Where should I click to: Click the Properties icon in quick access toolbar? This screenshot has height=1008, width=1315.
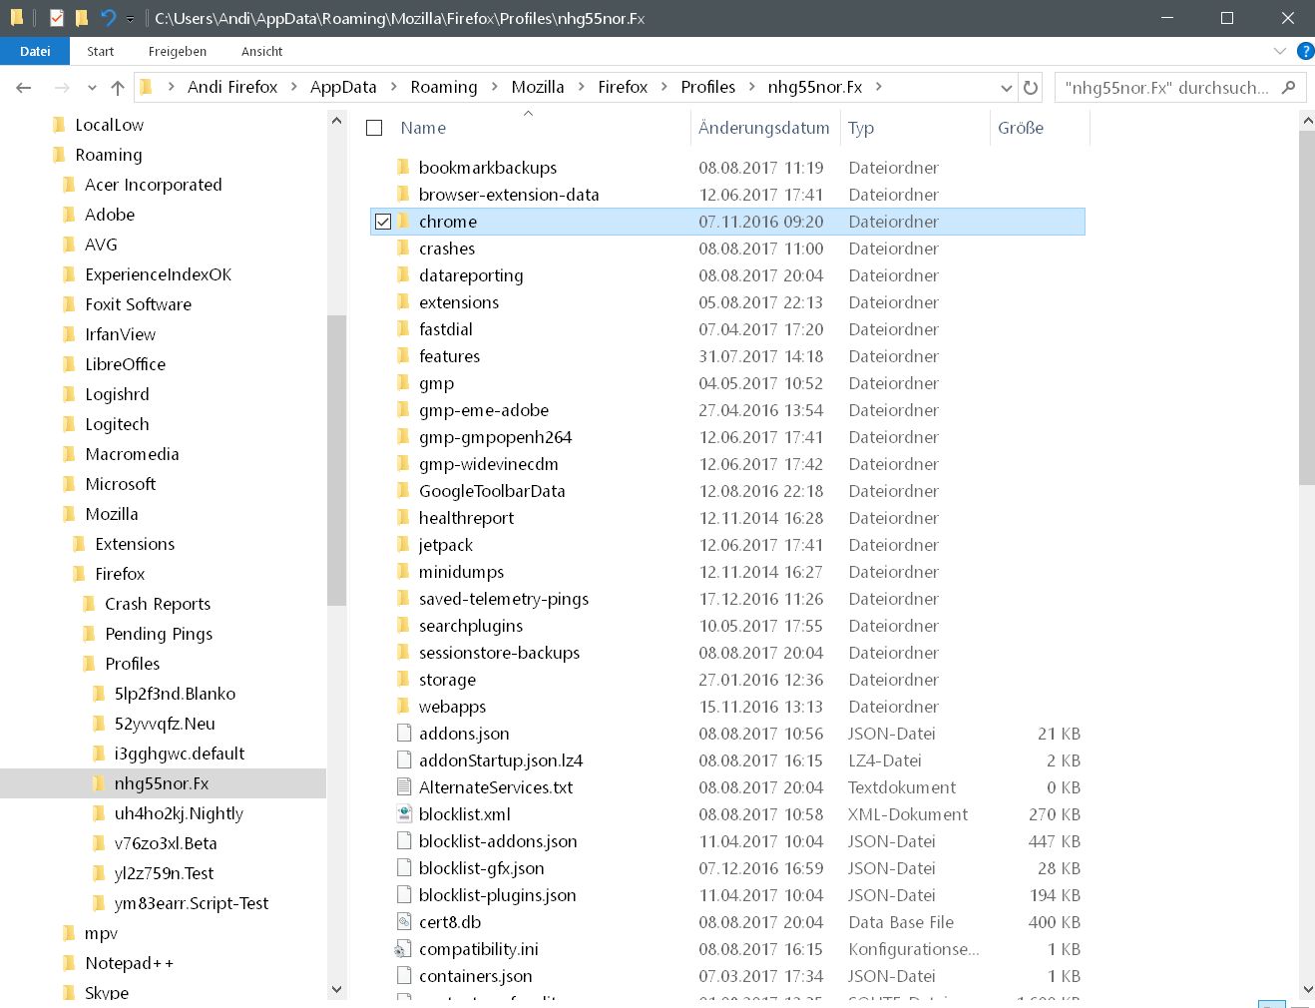click(57, 18)
